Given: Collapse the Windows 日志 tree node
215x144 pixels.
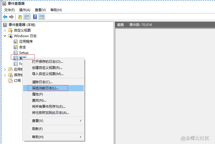Looking at the screenshot, I should 5,36.
